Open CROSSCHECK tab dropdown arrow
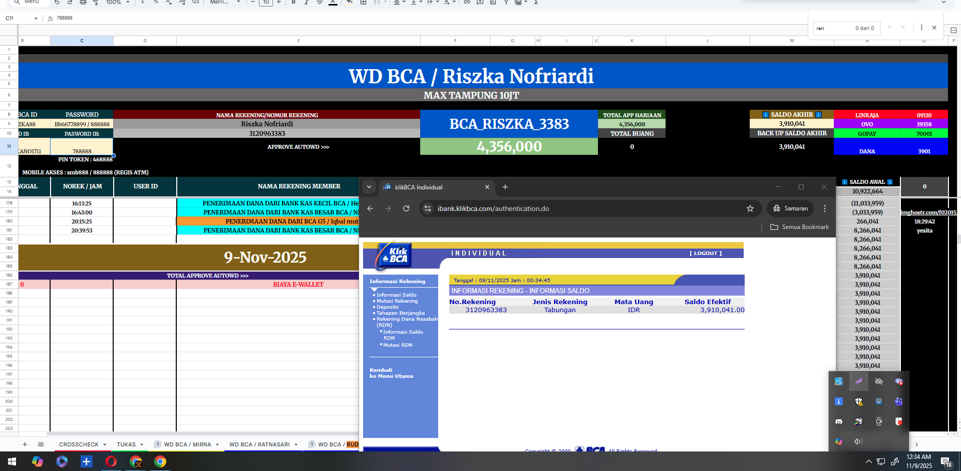 105,444
